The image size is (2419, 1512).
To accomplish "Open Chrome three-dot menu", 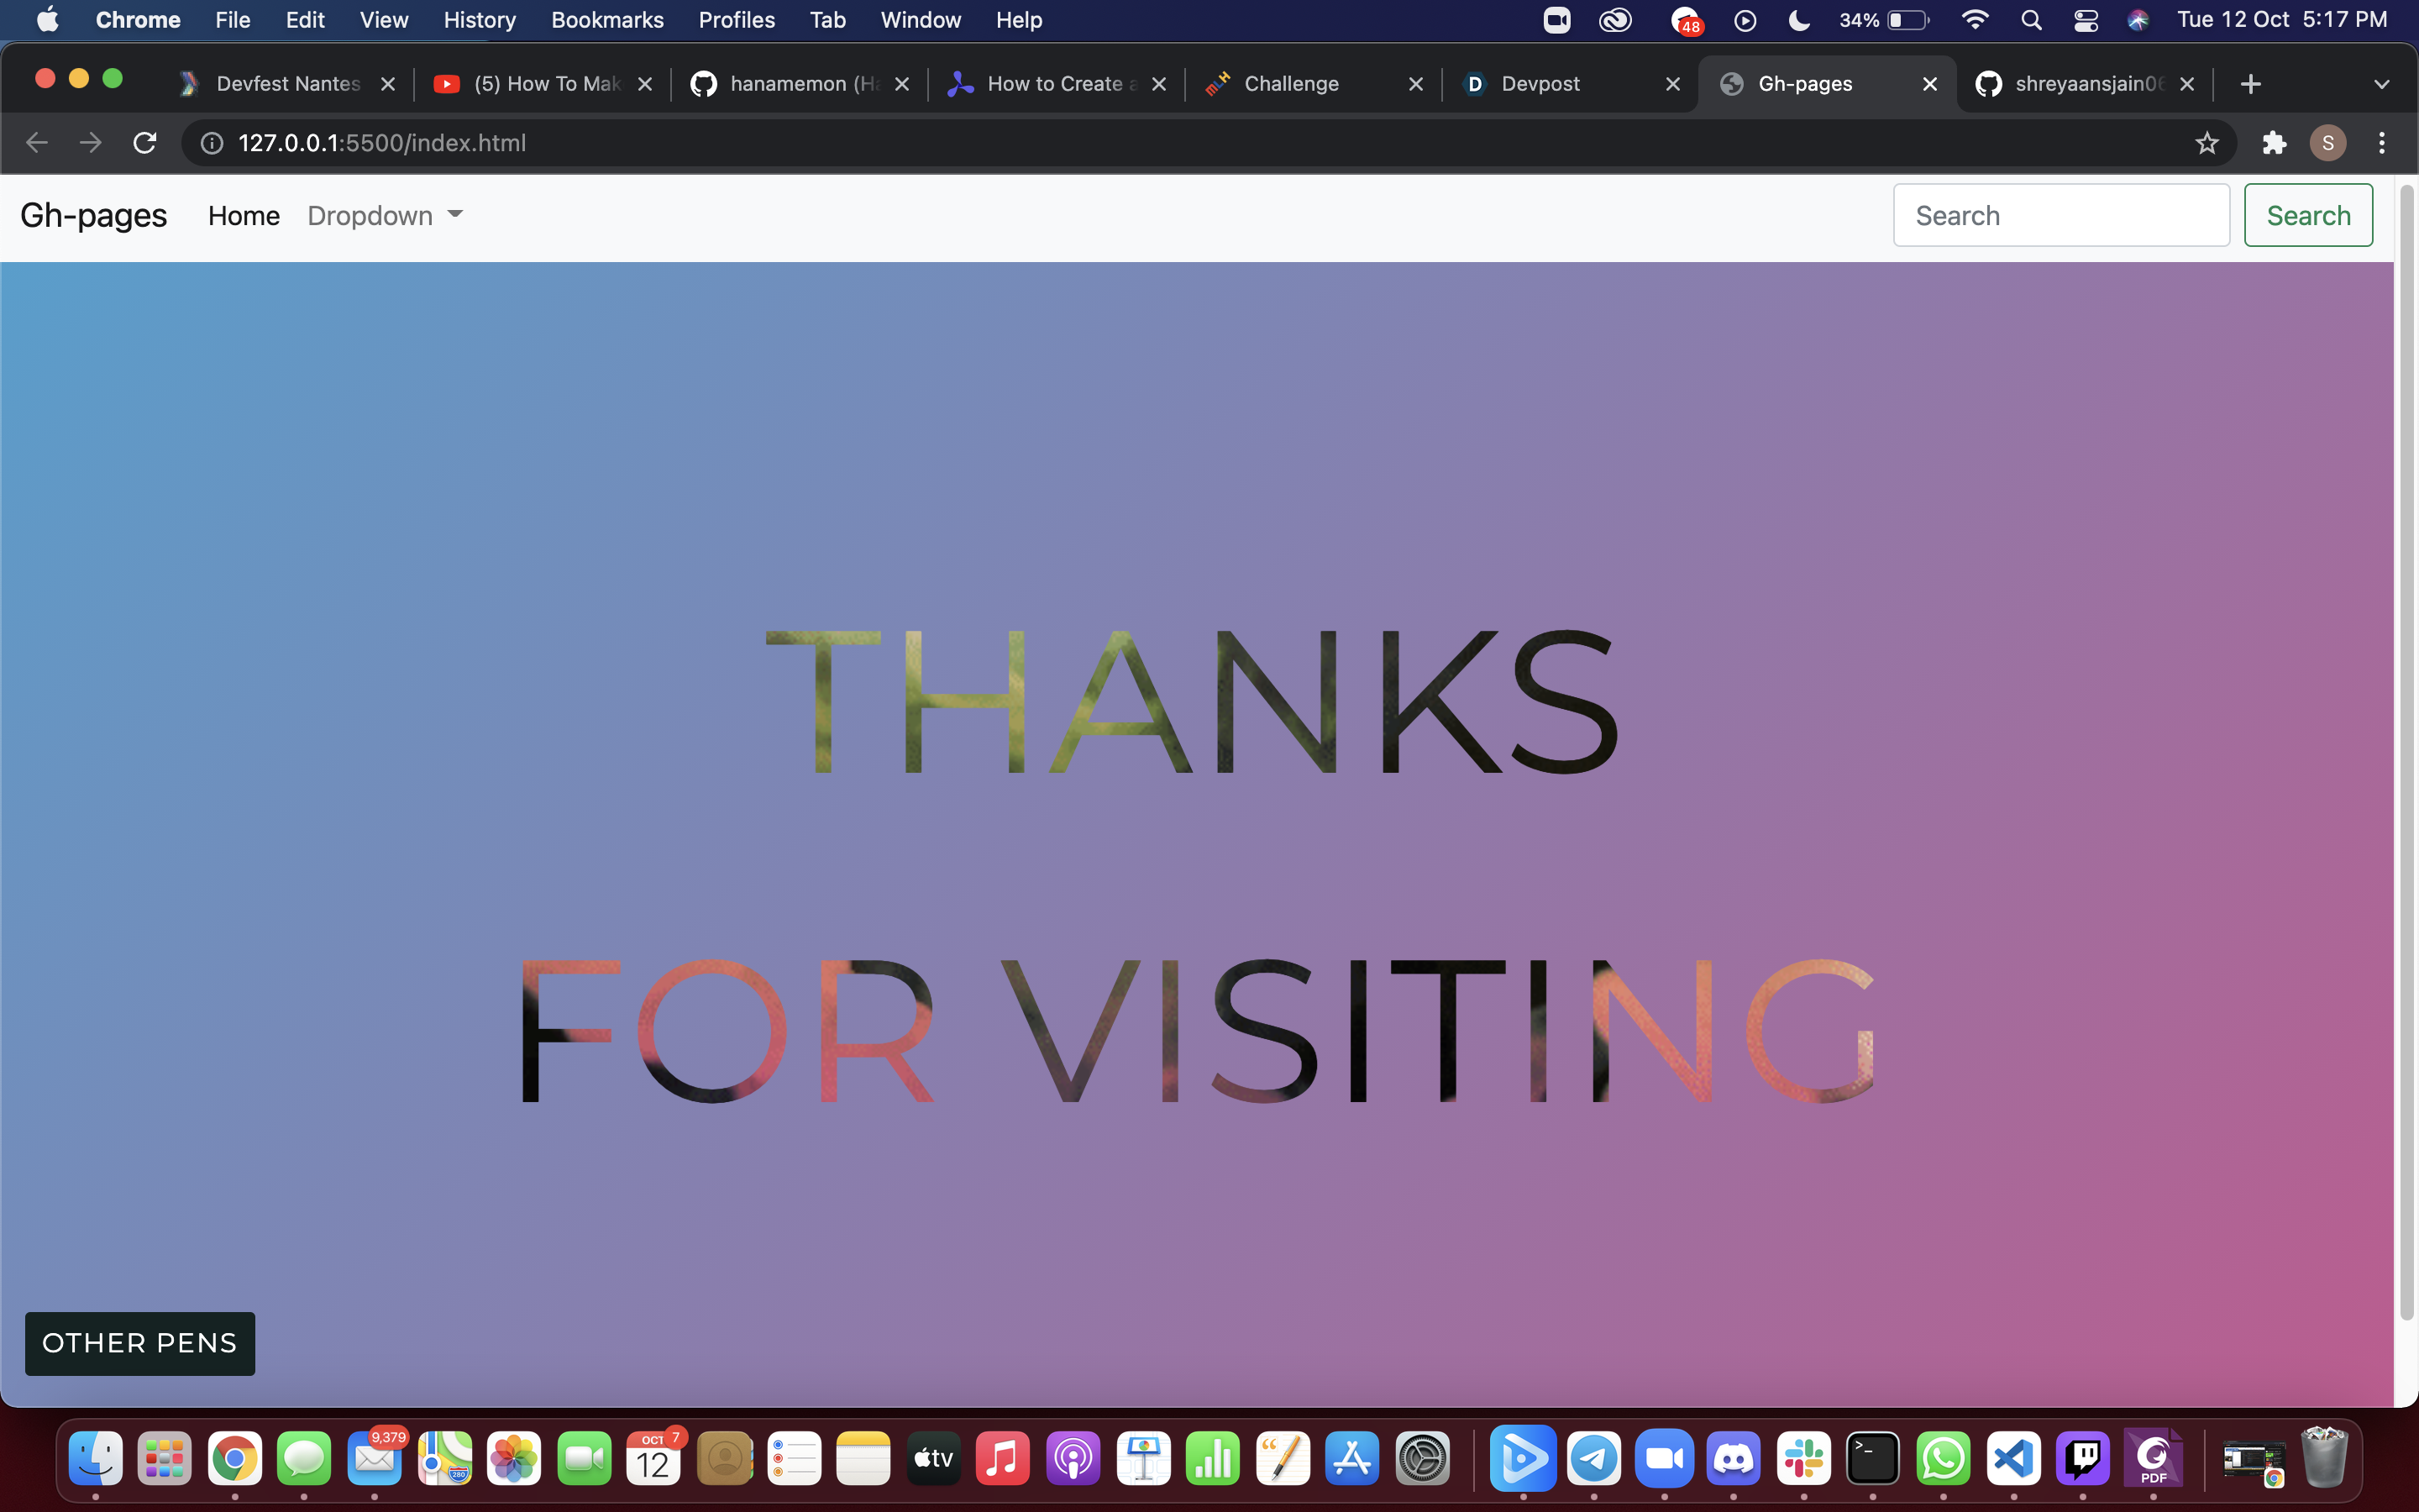I will (x=2382, y=143).
